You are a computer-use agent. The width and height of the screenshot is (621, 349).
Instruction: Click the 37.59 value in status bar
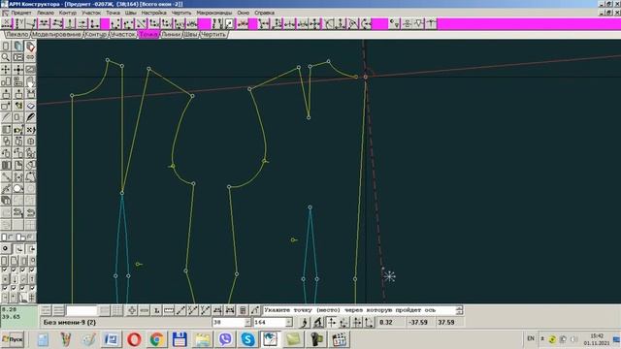tap(446, 323)
